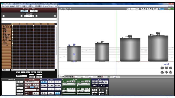This screenshot has height=98, width=175.
Task: Enable the モデル checkbox in the view panel
Action: pos(94,85)
